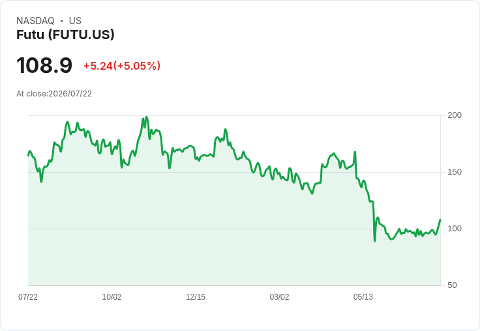
Task: Click the chart line's starting point at 07/22
Action: click(x=29, y=156)
